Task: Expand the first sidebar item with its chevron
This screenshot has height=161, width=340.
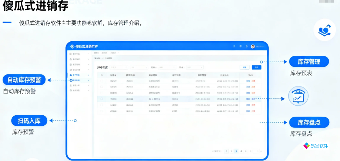Action: (88, 53)
